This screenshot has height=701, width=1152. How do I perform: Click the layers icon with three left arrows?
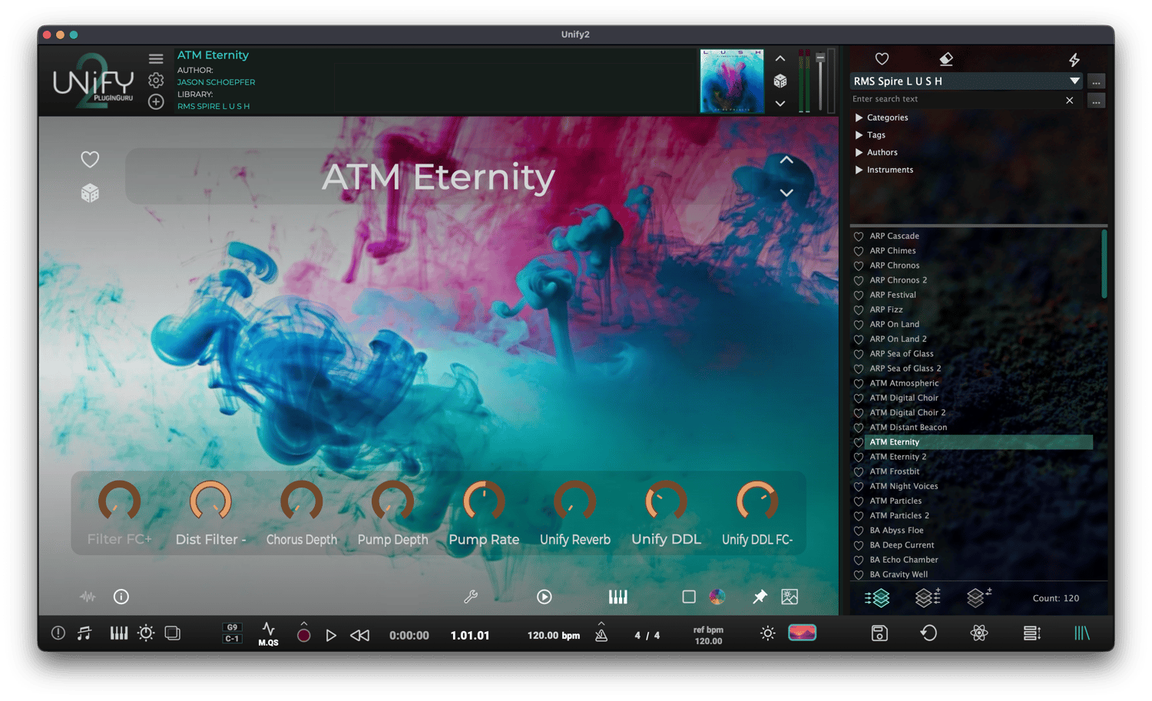coord(928,597)
